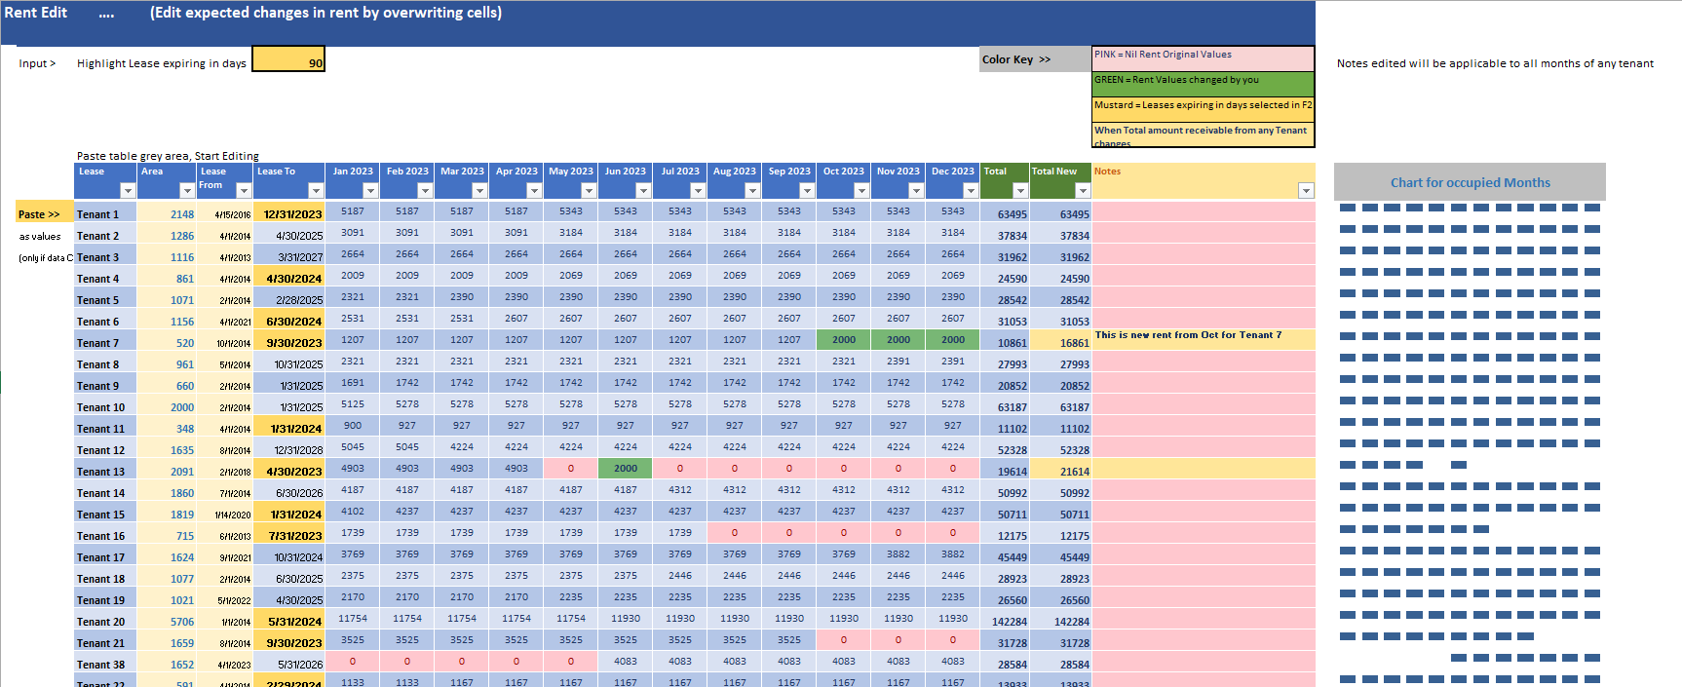Select Tenant 2's Jan 2023 rent 3091
Viewport: 1682px width, 687px height.
coord(353,233)
